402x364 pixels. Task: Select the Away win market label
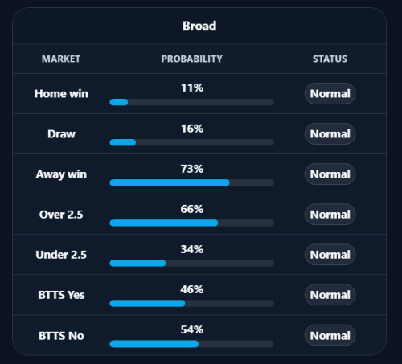[61, 174]
